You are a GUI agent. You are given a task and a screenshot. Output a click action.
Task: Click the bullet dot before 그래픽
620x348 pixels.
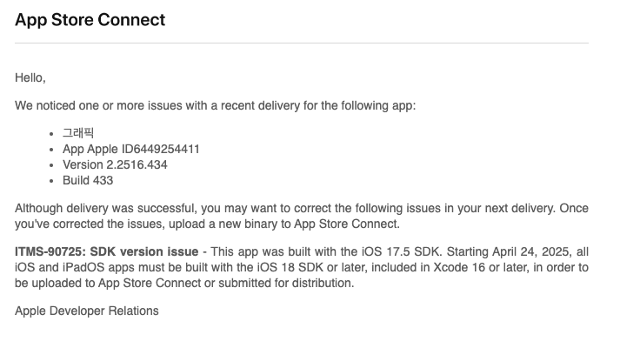[x=51, y=134]
